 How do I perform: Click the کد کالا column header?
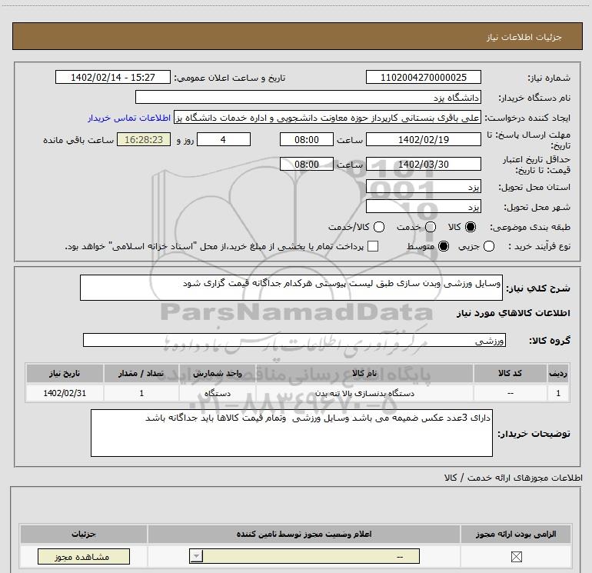click(510, 374)
